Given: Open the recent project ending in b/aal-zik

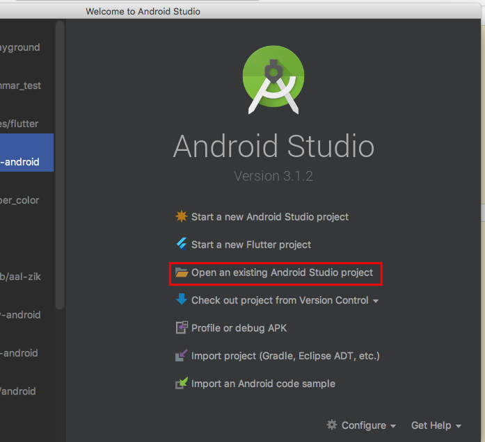Looking at the screenshot, I should pos(21,277).
